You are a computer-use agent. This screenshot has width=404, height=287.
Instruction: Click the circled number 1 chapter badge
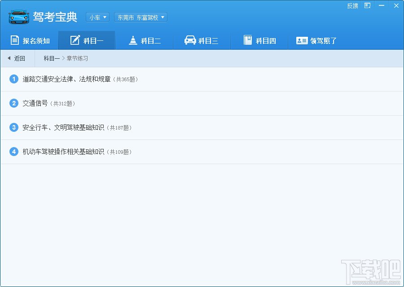[x=13, y=79]
